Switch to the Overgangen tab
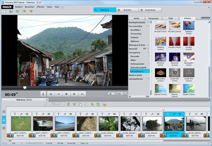This screenshot has height=146, width=212. pyautogui.click(x=154, y=18)
